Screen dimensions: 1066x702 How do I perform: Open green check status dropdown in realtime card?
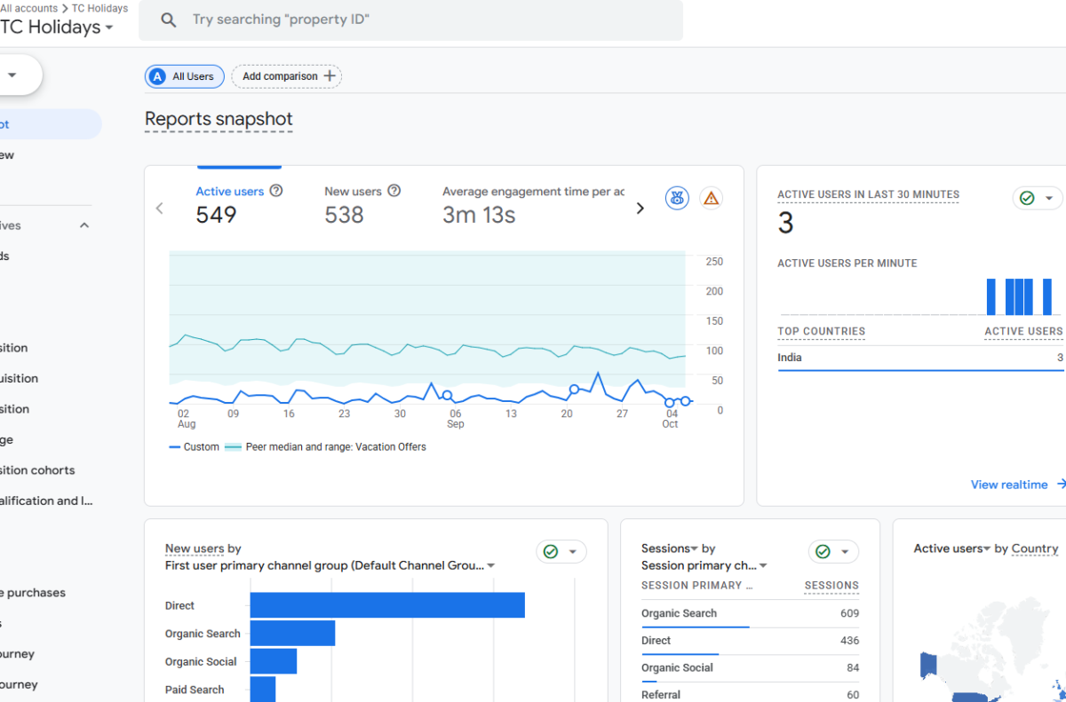tap(1038, 198)
